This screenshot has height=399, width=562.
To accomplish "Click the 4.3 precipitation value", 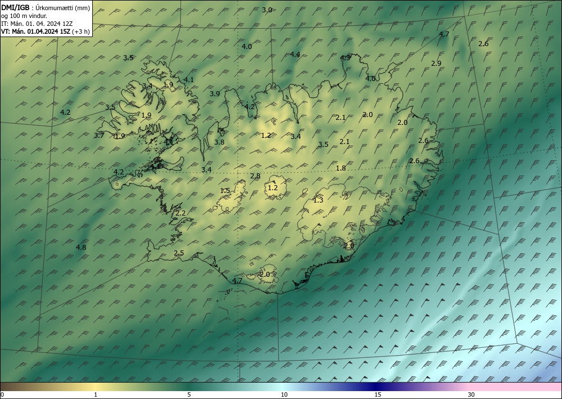I will pos(345,58).
